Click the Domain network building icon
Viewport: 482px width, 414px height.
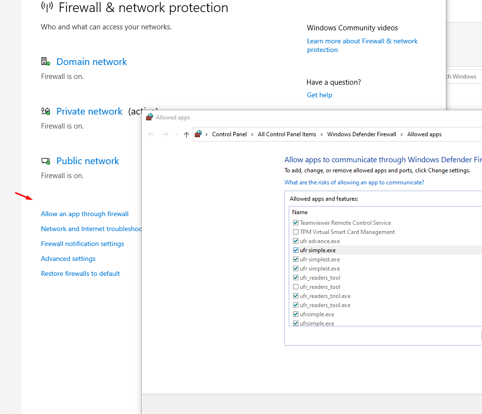(45, 62)
